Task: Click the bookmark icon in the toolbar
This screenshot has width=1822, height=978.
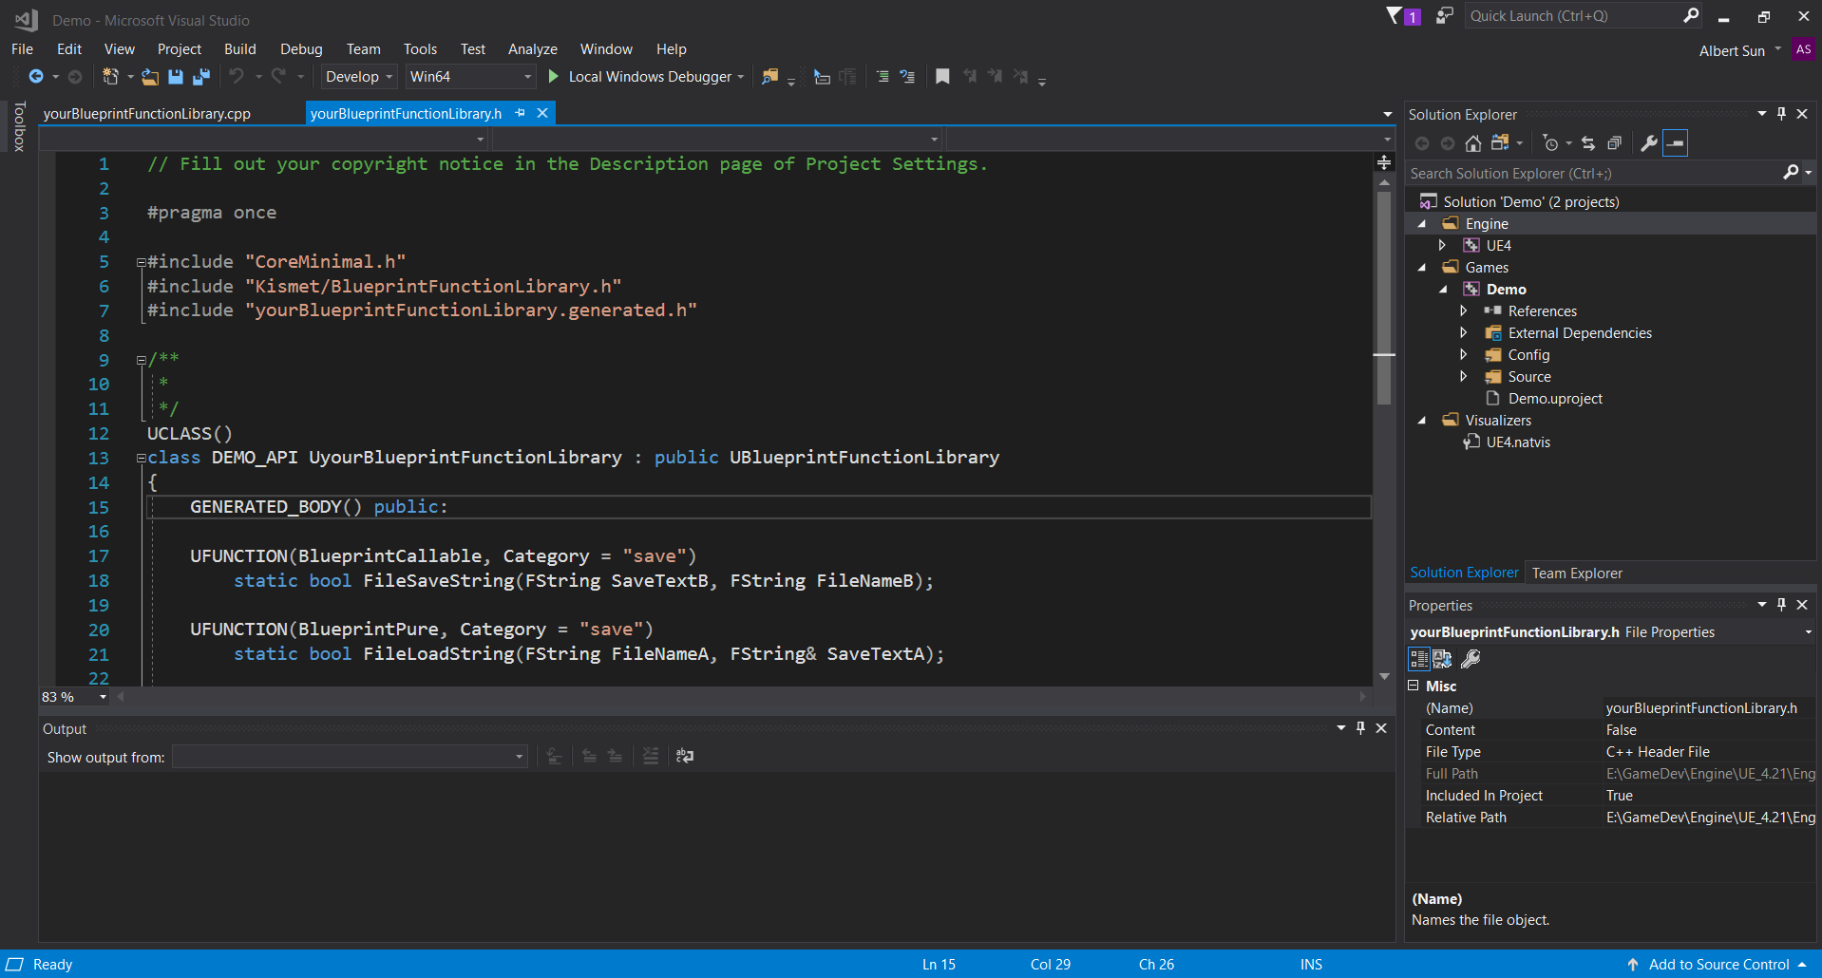Action: [942, 77]
